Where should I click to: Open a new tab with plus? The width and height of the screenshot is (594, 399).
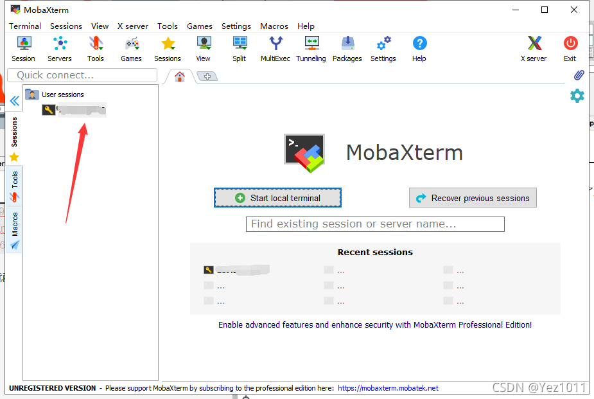click(207, 76)
